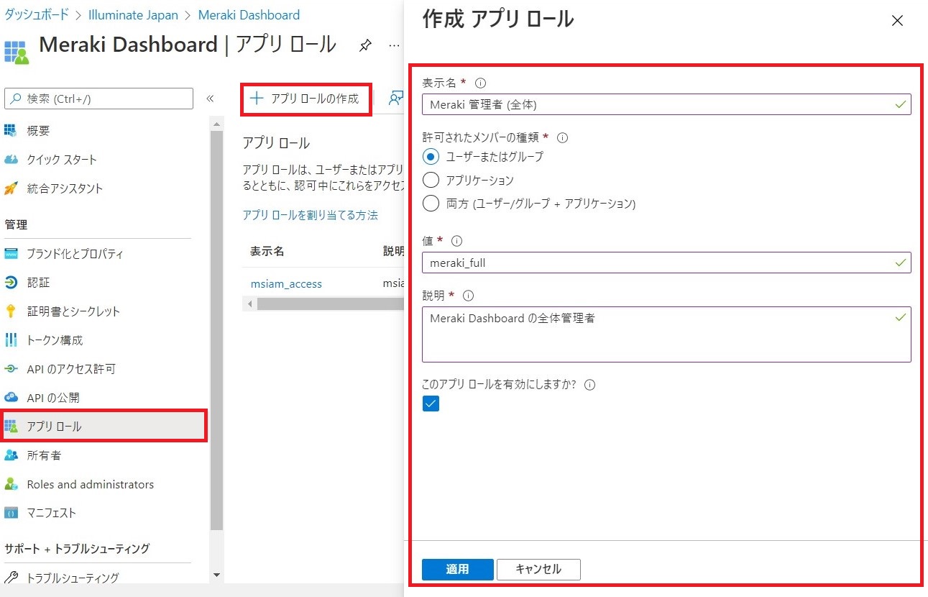The height and width of the screenshot is (597, 928).
Task: Go to Meraki Dashboard breadcrumb
Action: (249, 14)
